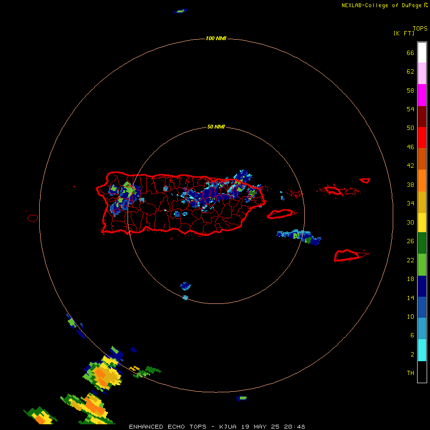
Task: Click legend value 18
Action: [x=410, y=279]
